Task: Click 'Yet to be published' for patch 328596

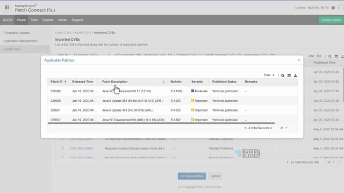Action: tap(225, 91)
